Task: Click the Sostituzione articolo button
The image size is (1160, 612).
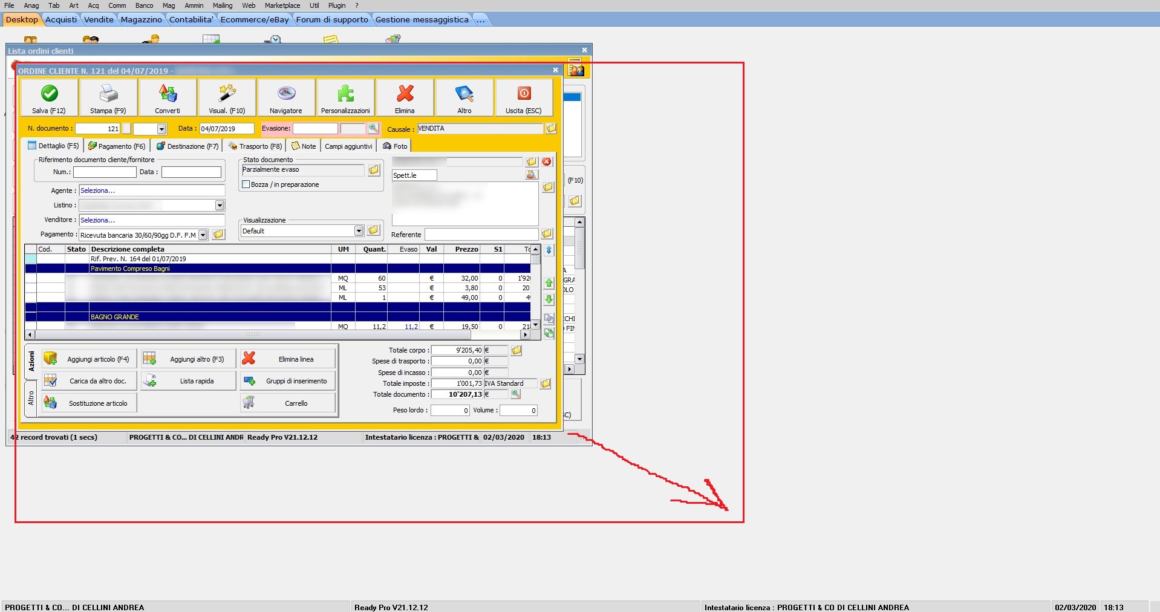Action: [x=90, y=403]
